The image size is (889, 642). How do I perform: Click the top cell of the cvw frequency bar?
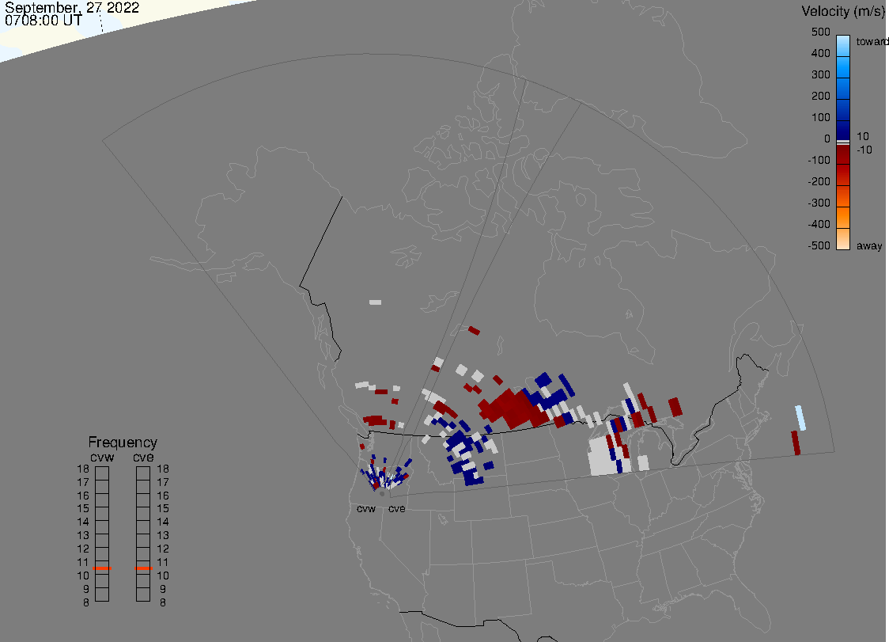(x=102, y=473)
